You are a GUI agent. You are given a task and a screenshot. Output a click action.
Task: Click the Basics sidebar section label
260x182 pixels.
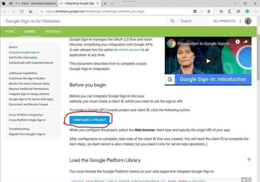pyautogui.click(x=13, y=47)
